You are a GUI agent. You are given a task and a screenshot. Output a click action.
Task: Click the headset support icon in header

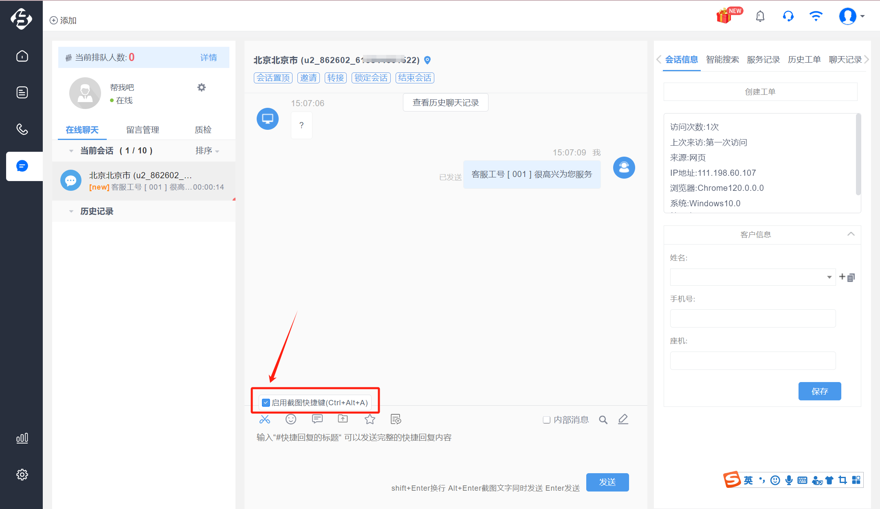pos(788,16)
